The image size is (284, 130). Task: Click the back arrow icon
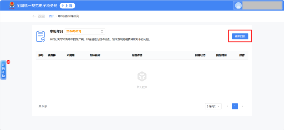coord(34,16)
